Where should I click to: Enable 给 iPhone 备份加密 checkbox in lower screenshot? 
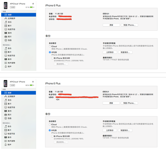point(52,136)
